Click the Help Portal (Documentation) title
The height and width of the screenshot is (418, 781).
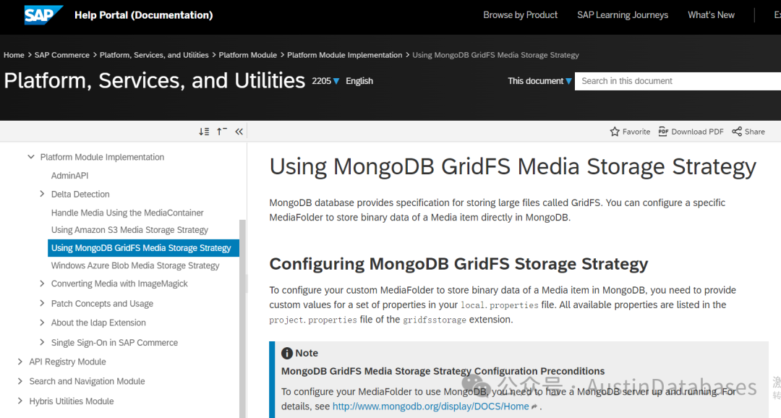pos(143,15)
